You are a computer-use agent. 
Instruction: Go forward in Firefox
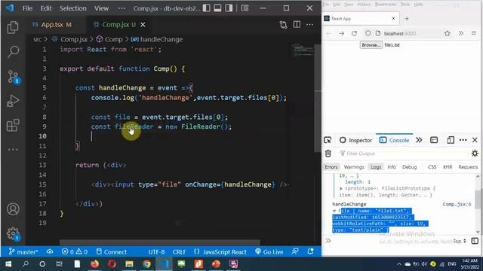(342, 33)
